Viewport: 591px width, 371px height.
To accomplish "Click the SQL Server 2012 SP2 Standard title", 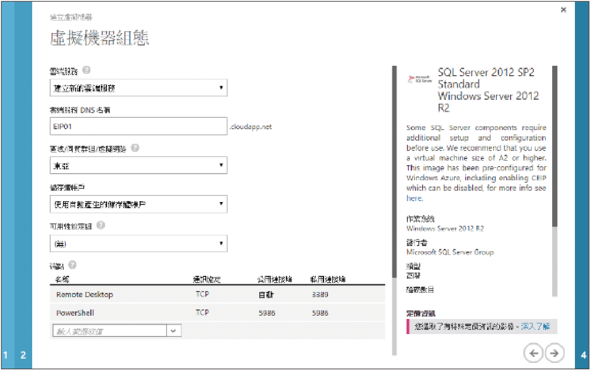I will coord(488,90).
